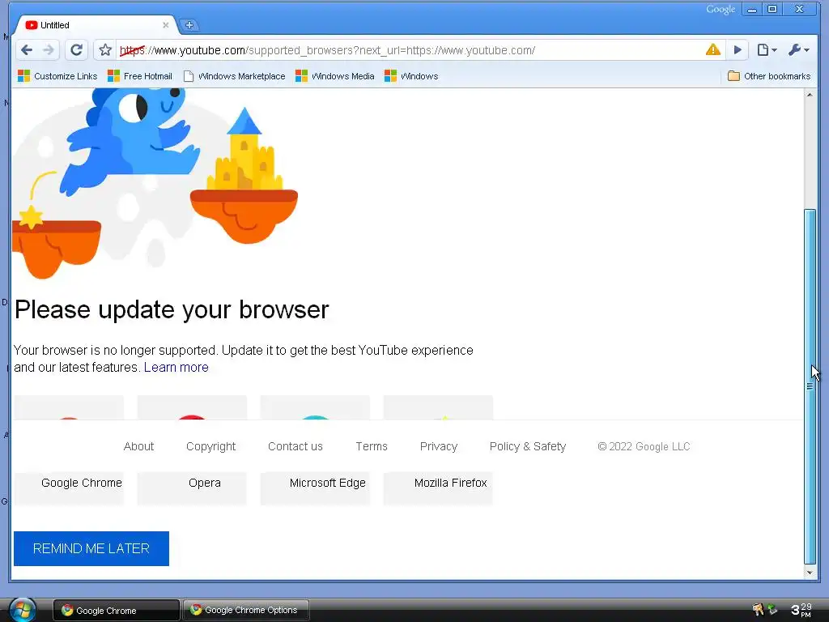
Task: Expand the Other bookmarks folder
Action: click(769, 76)
